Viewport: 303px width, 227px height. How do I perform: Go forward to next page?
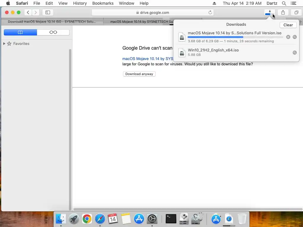pyautogui.click(x=36, y=12)
